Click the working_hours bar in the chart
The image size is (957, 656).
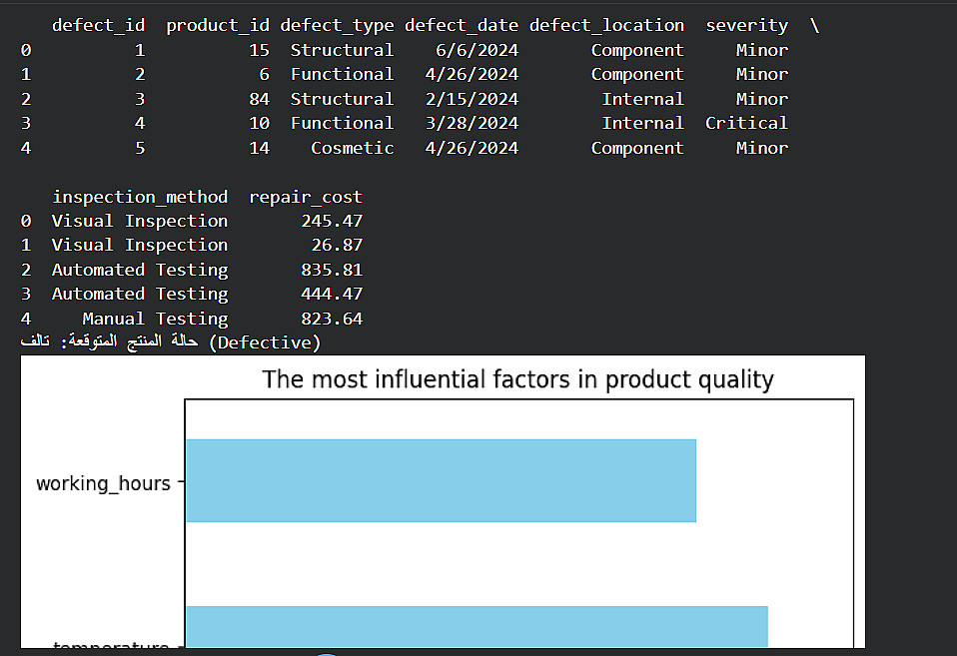[440, 480]
